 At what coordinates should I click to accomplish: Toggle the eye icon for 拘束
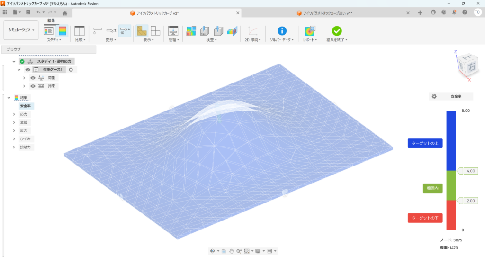[33, 86]
